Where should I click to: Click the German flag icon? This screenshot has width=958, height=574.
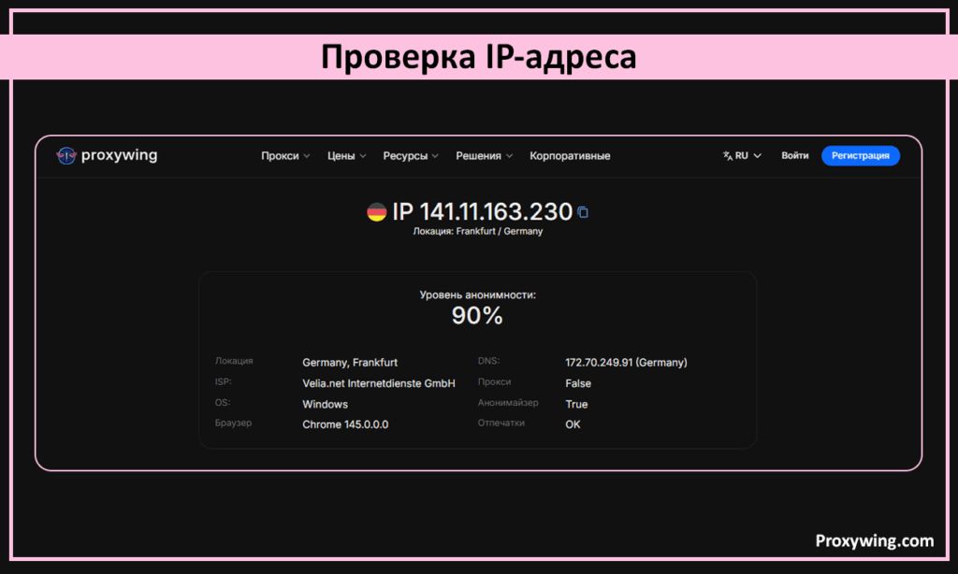point(377,212)
